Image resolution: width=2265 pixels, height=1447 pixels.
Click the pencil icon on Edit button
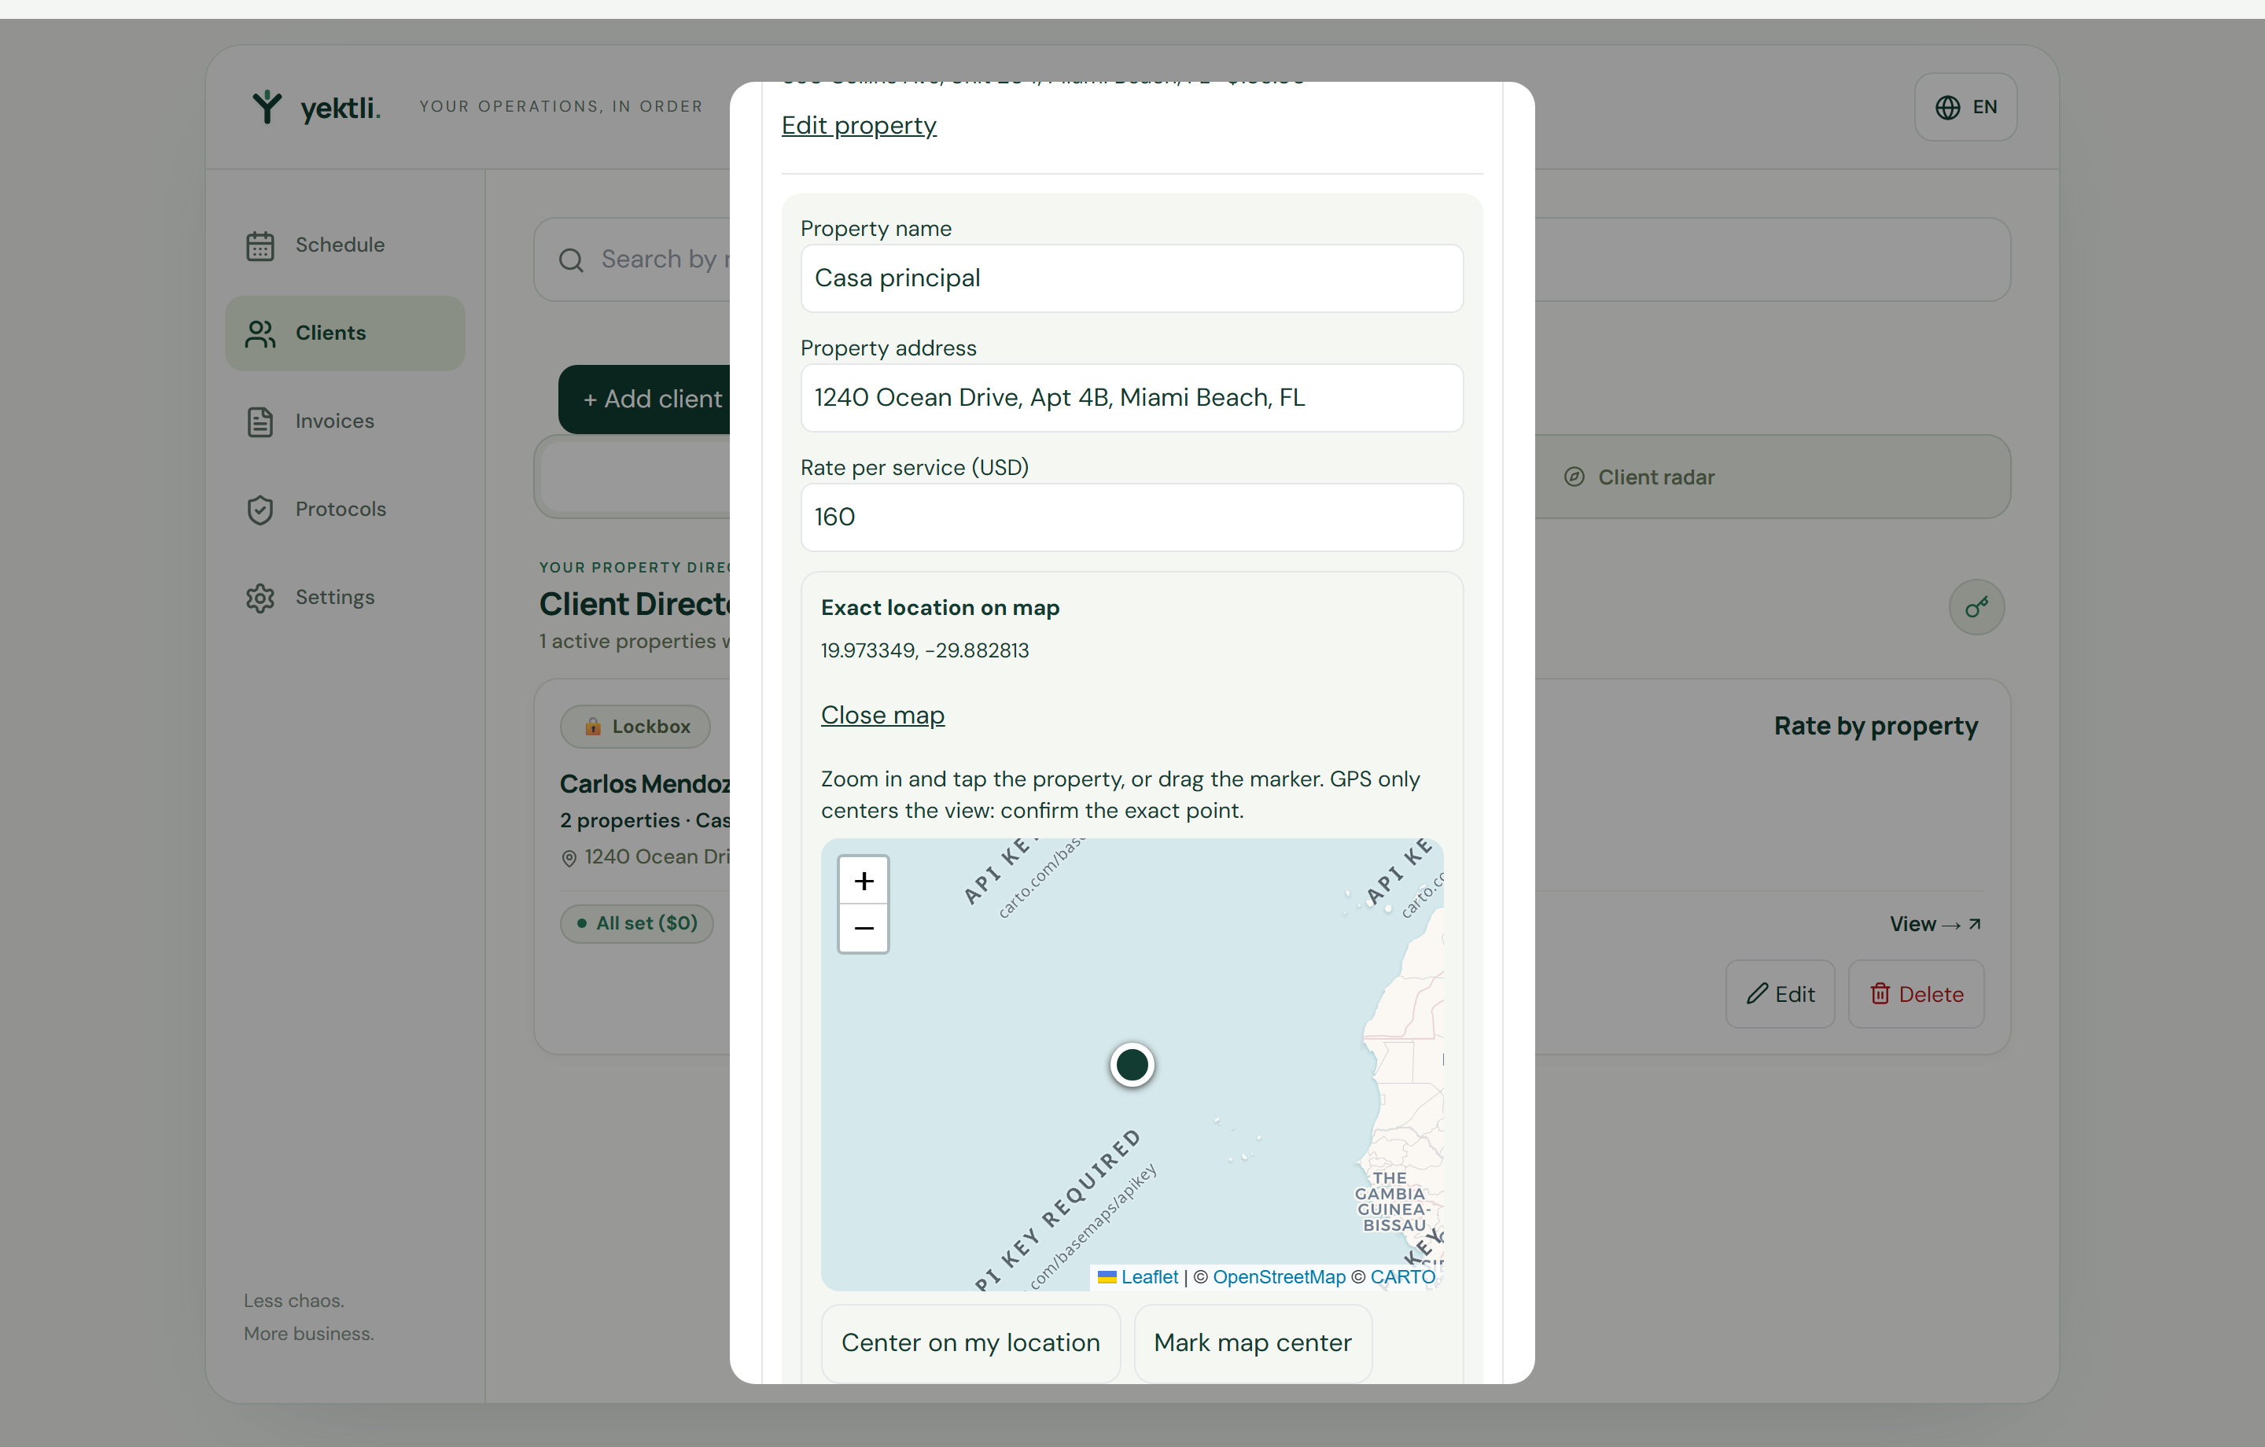tap(1756, 993)
